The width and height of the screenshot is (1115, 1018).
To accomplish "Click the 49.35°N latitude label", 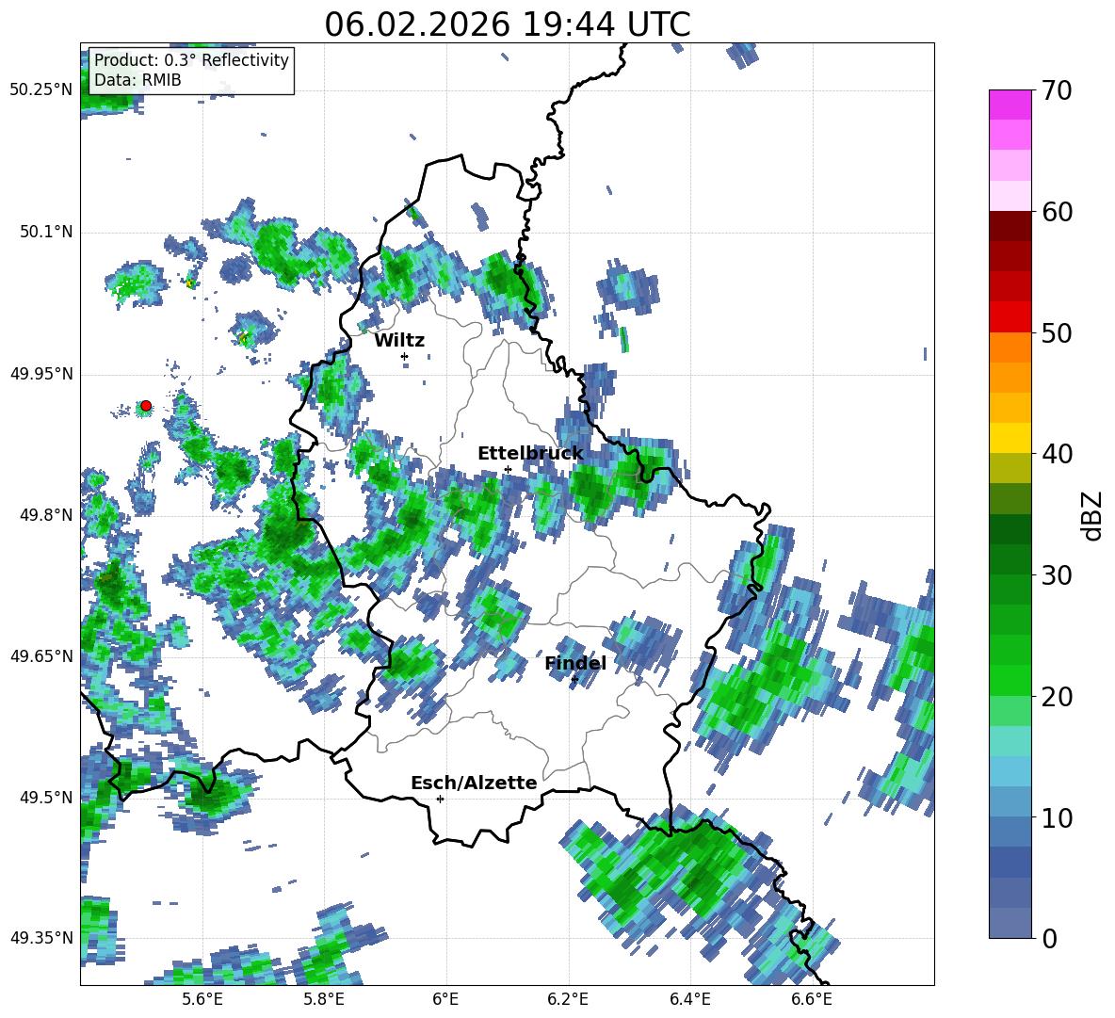I will (41, 938).
